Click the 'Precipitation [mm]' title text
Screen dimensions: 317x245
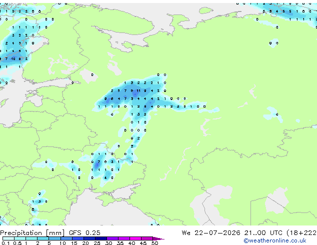point(32,233)
